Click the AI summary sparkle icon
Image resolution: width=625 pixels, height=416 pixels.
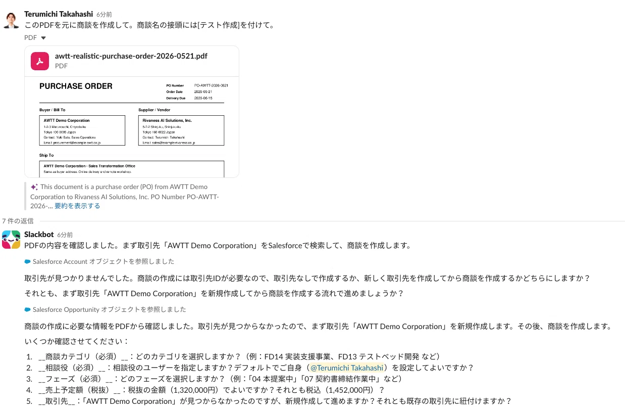pos(34,187)
